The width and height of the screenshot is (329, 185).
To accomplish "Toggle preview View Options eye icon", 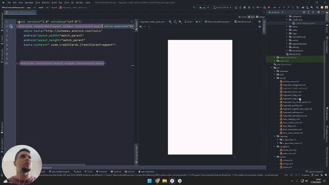I will click(140, 27).
